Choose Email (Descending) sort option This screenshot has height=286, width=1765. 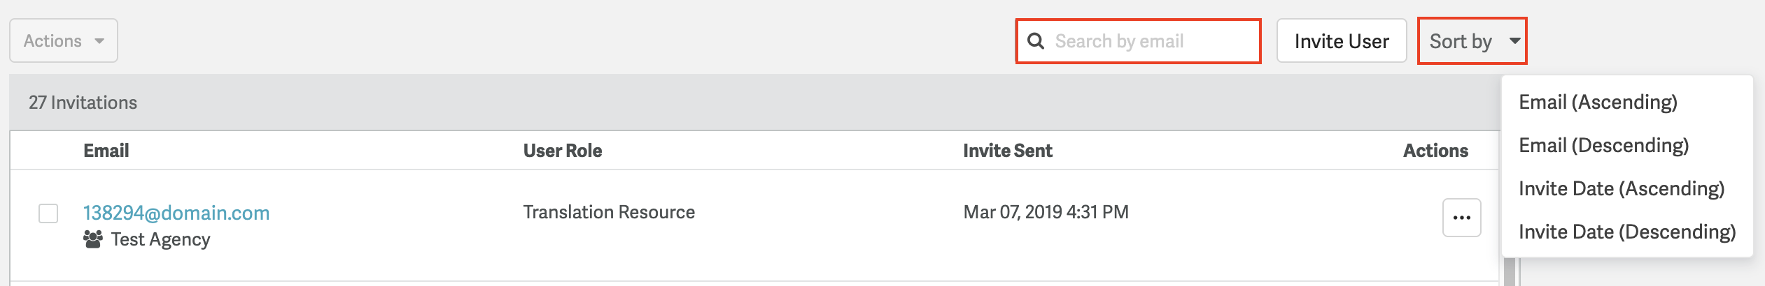click(1603, 146)
